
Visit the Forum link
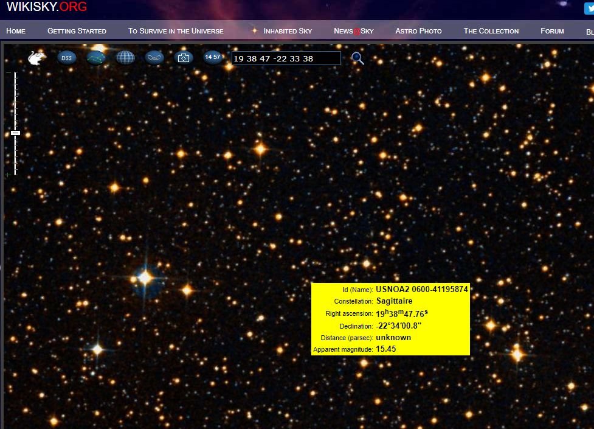[x=551, y=30]
